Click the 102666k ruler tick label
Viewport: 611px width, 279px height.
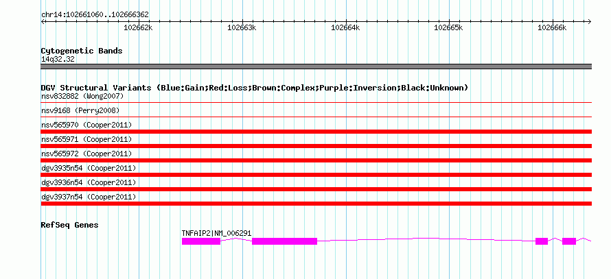pos(552,27)
